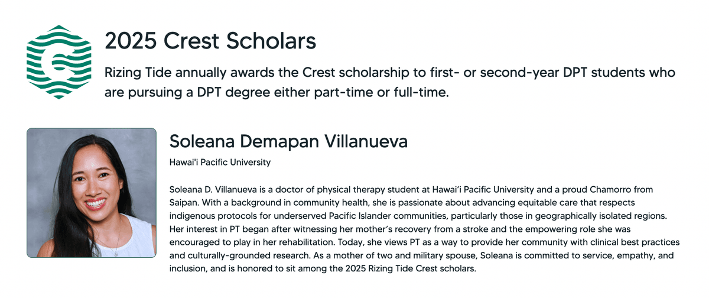Select the "2025 Crest Scholars" heading
709x298 pixels.
[x=210, y=41]
